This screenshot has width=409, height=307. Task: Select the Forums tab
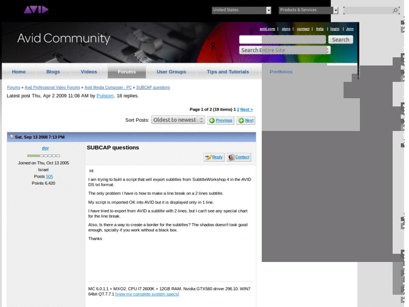point(127,72)
